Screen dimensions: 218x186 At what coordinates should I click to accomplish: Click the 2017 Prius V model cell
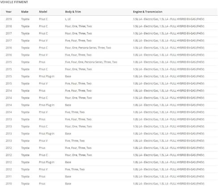pyautogui.click(x=43, y=41)
